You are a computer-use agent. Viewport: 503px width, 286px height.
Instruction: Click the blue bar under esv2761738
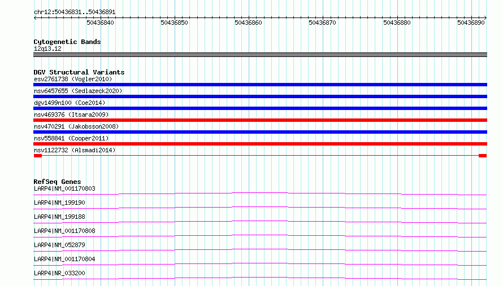[x=260, y=85]
